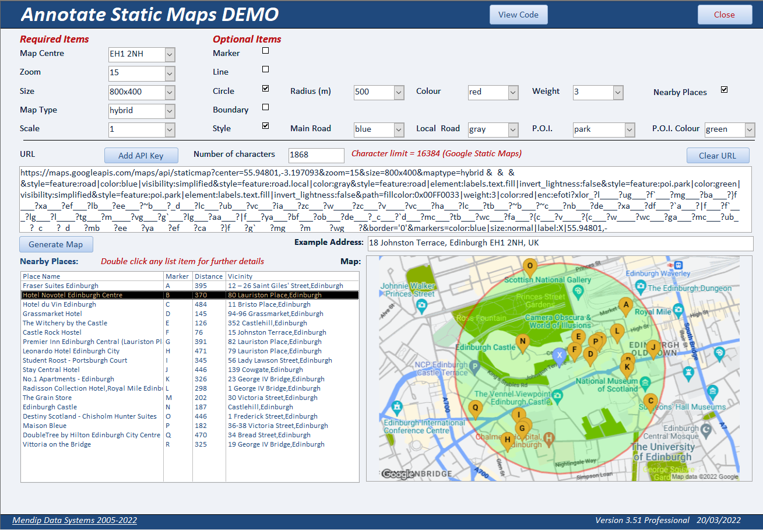Click the orange C map marker
763x530 pixels.
(650, 403)
